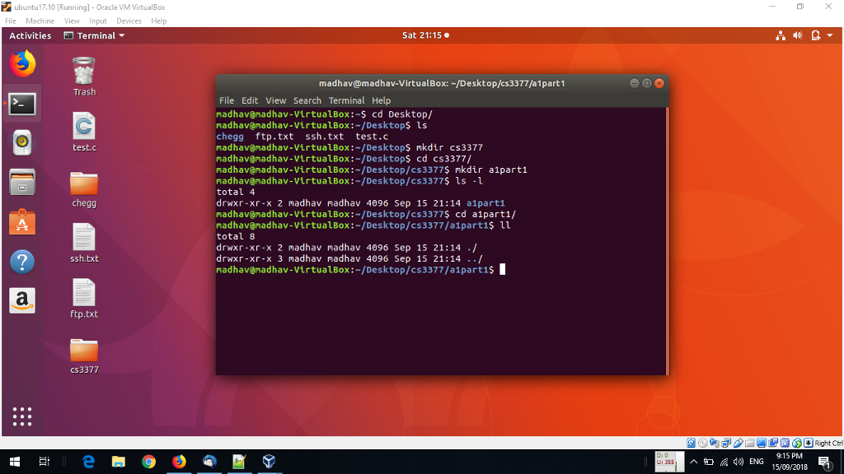Image resolution: width=844 pixels, height=474 pixels.
Task: Click VirtualBox display indicator
Action: [762, 443]
